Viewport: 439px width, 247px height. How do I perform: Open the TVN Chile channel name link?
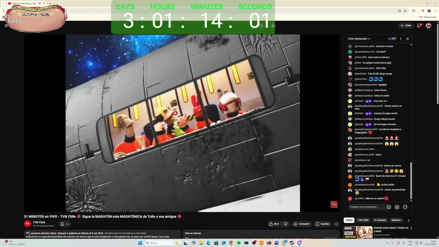39,222
